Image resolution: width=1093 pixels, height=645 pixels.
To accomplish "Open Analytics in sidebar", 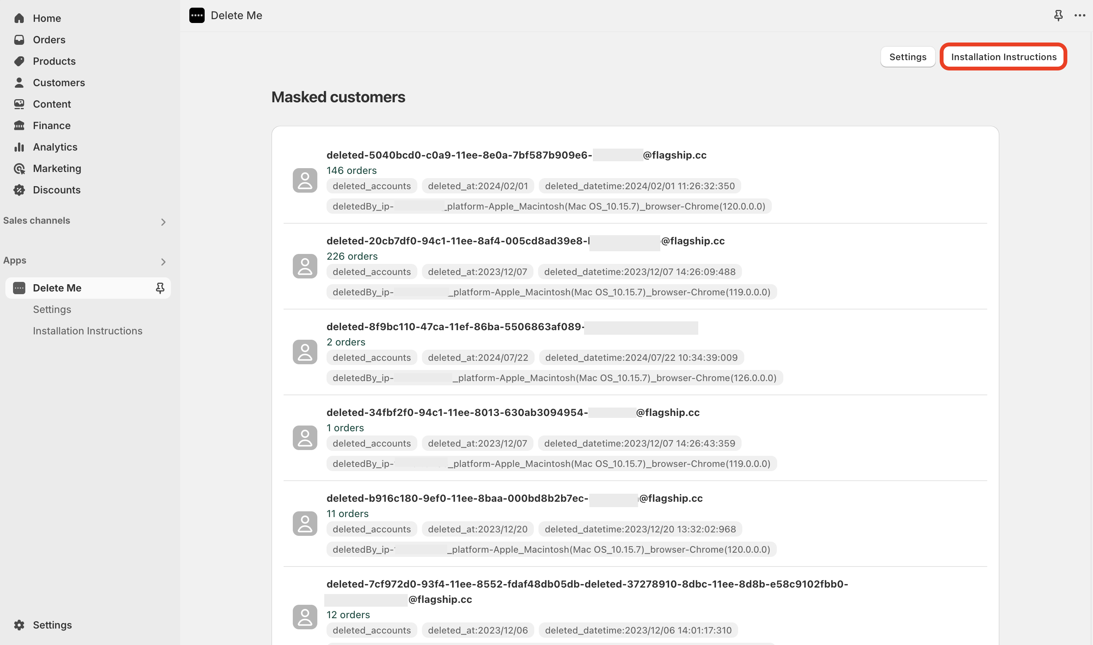I will point(55,147).
